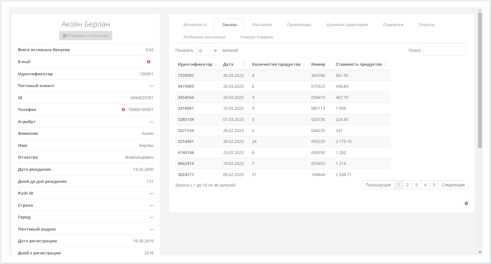Click the customer name Акоян Берлан heading
The width and height of the screenshot is (491, 264).
[x=86, y=24]
